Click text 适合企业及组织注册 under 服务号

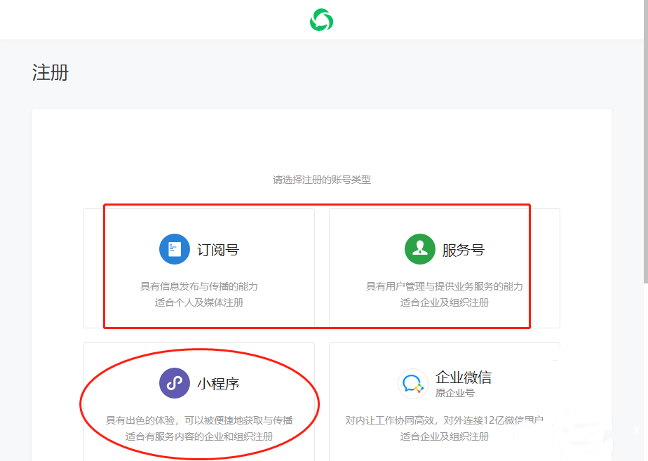point(444,302)
